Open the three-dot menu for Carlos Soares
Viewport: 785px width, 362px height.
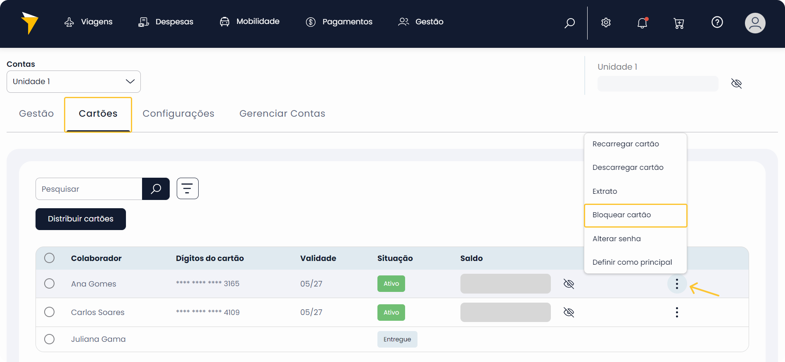click(676, 312)
